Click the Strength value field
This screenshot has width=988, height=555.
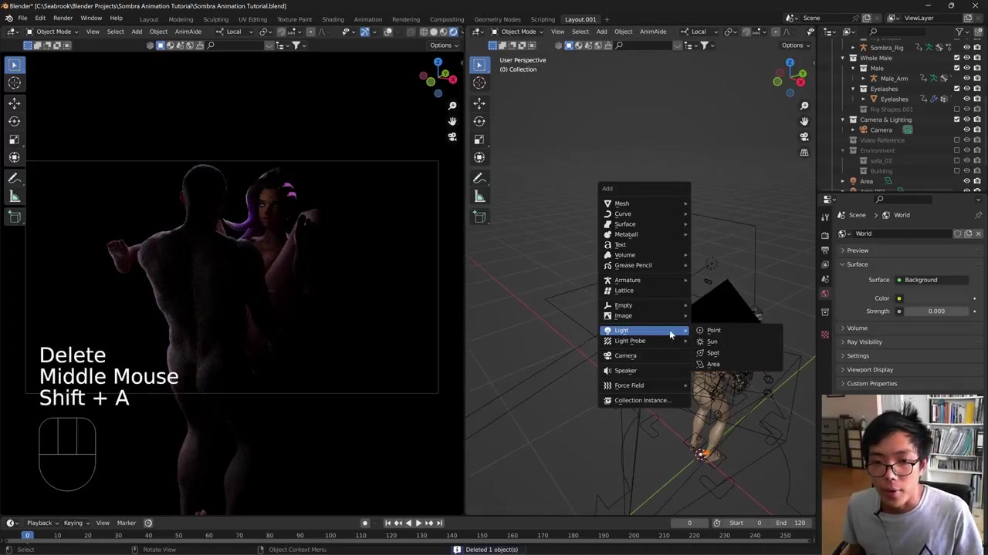click(x=935, y=311)
